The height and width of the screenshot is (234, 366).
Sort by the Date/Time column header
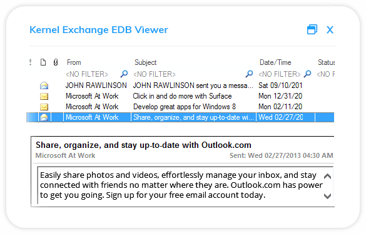point(275,62)
